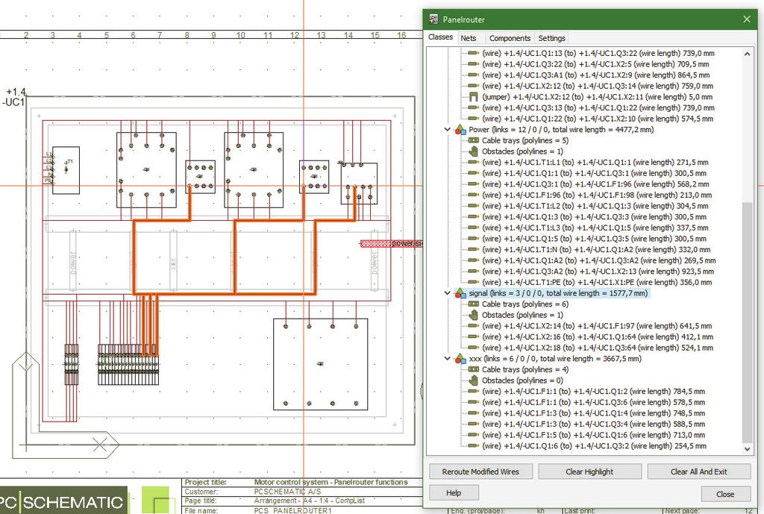Click wire icon for Q1:6 to Q3:2
This screenshot has width=764, height=514.
pyautogui.click(x=473, y=446)
